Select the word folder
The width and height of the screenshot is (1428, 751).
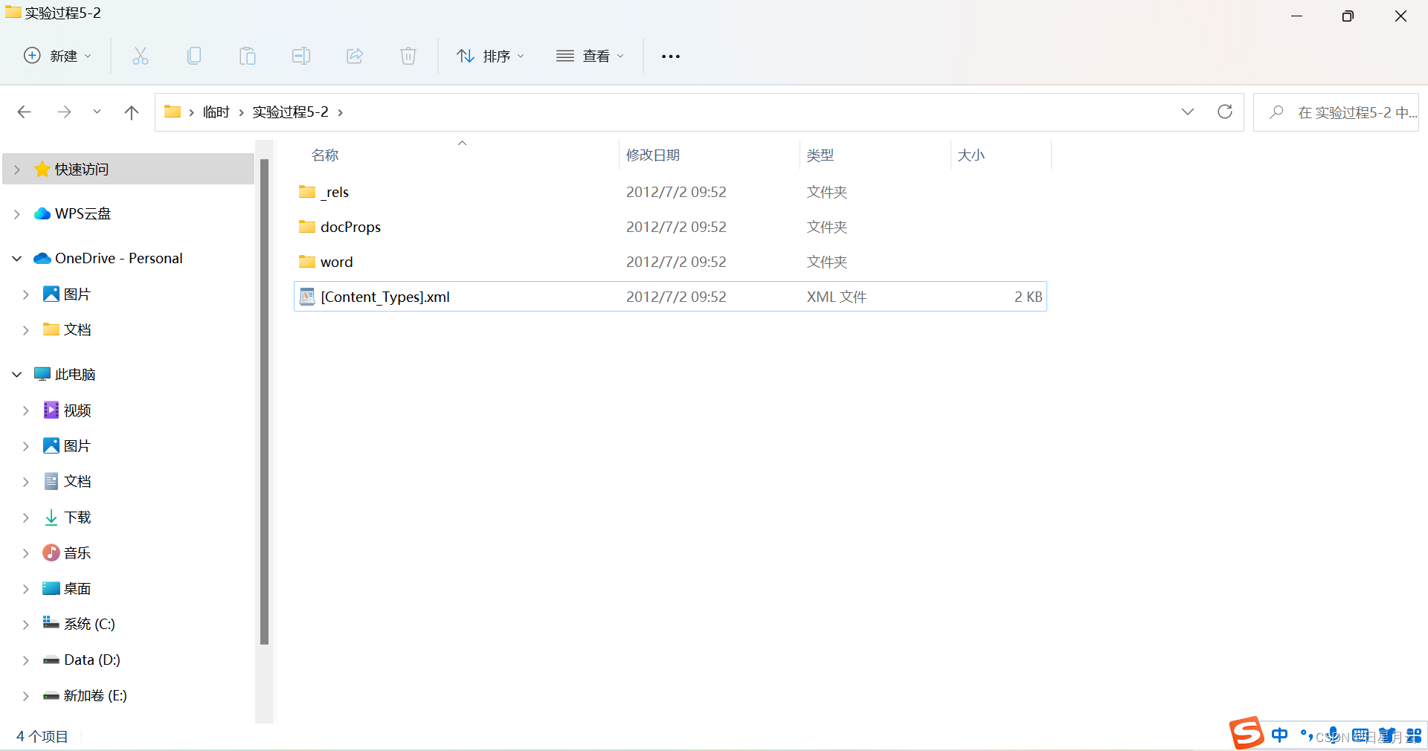coord(670,262)
